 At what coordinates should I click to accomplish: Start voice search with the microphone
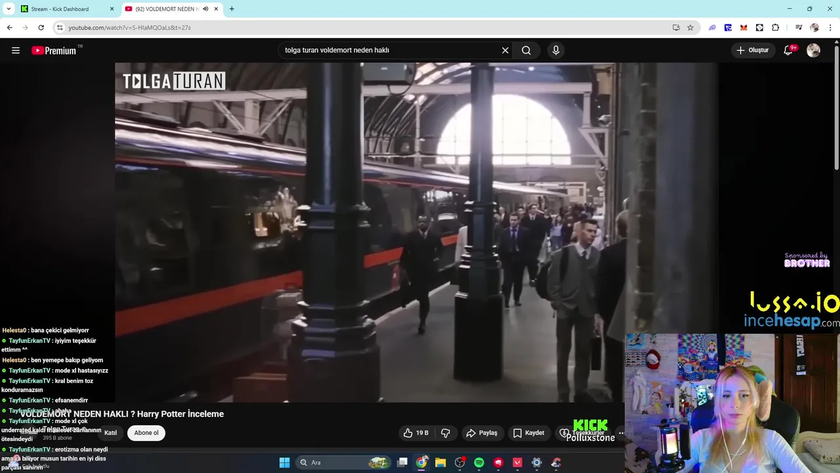click(556, 51)
